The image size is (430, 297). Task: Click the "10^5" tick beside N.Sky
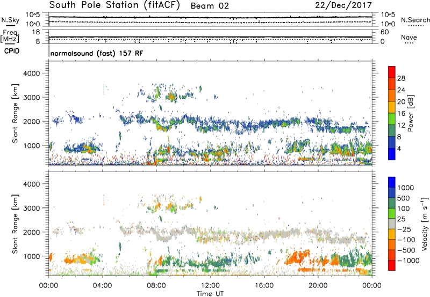(33, 14)
